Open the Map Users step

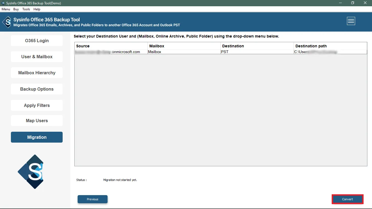(x=37, y=121)
